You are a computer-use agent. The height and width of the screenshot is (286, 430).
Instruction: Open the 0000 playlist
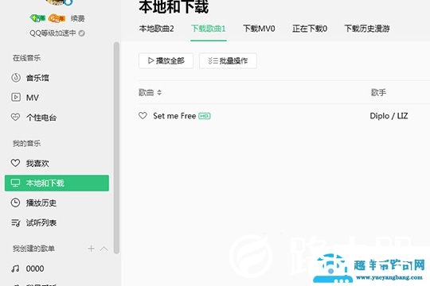point(27,269)
